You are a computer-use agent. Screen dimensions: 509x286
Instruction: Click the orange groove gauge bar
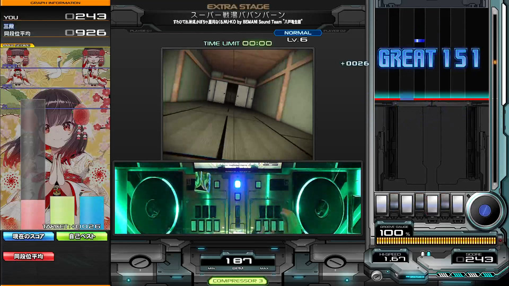(436, 240)
